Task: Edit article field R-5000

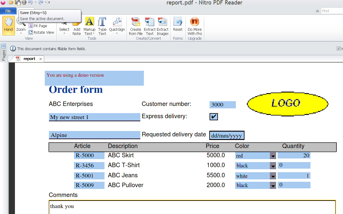Action: pos(89,156)
